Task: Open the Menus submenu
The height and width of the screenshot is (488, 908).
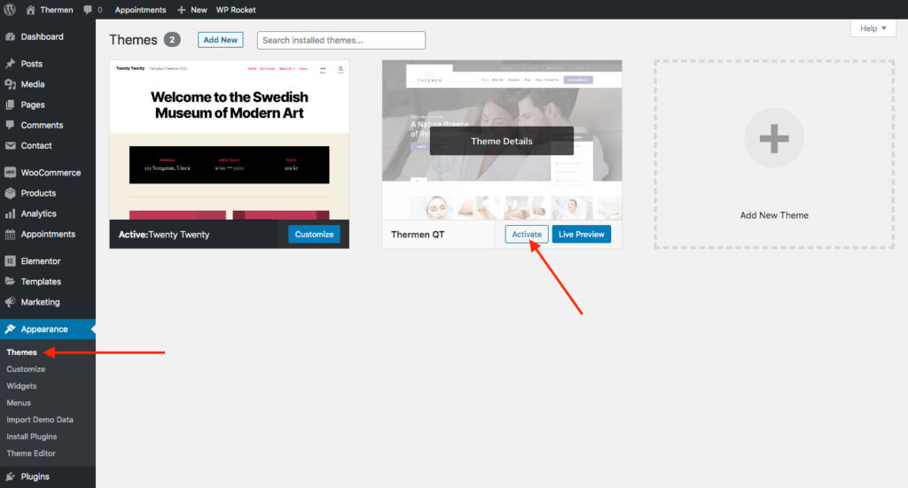Action: pos(19,402)
